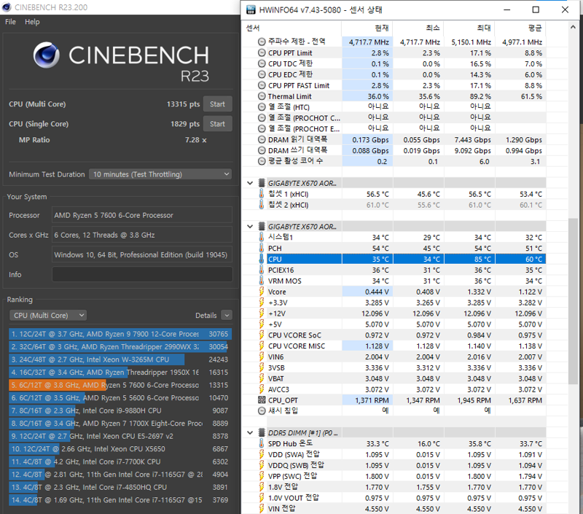Start the CPU Multi Core test
This screenshot has width=583, height=514.
point(217,104)
